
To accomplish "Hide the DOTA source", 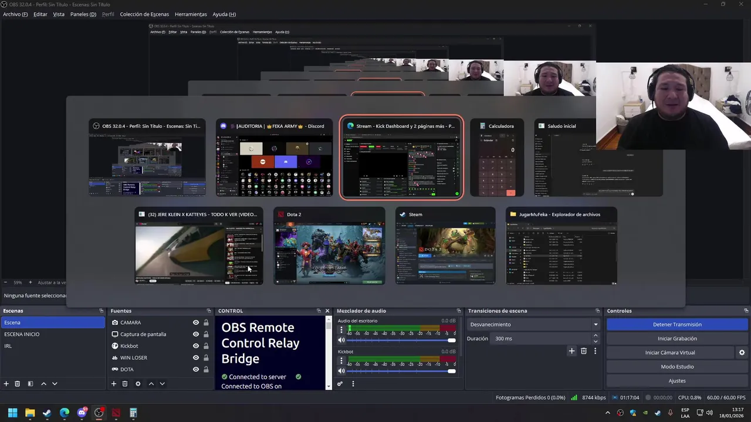I will 196,369.
